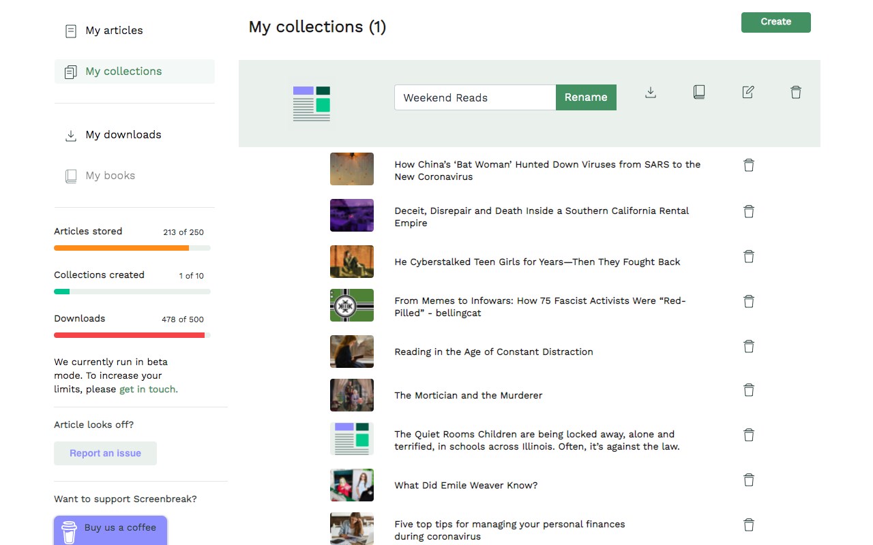Image resolution: width=873 pixels, height=545 pixels.
Task: Click the book icon for Weekend Reads
Action: click(x=699, y=92)
